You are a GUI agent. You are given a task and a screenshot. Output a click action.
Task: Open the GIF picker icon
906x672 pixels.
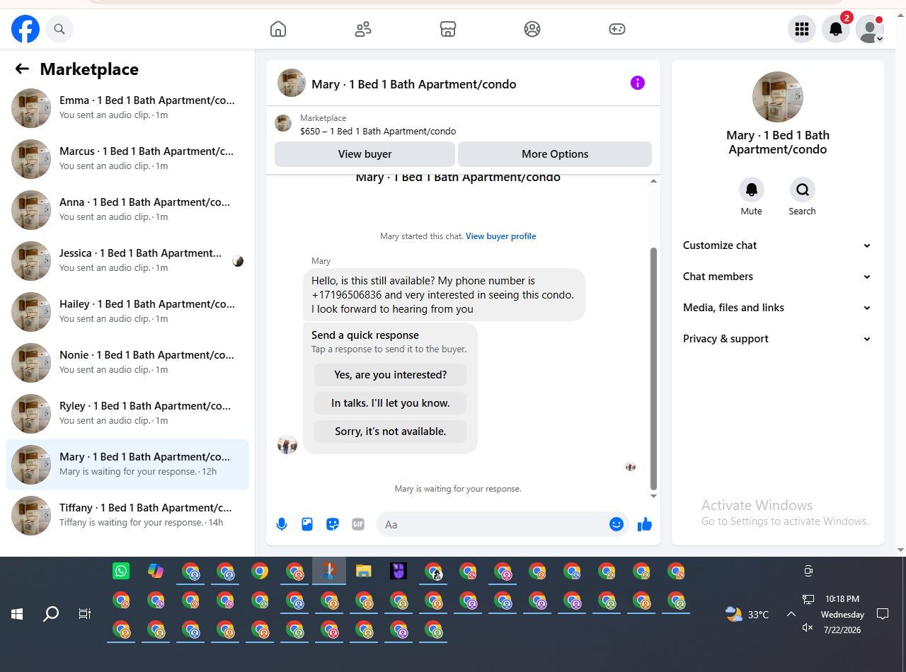point(358,524)
